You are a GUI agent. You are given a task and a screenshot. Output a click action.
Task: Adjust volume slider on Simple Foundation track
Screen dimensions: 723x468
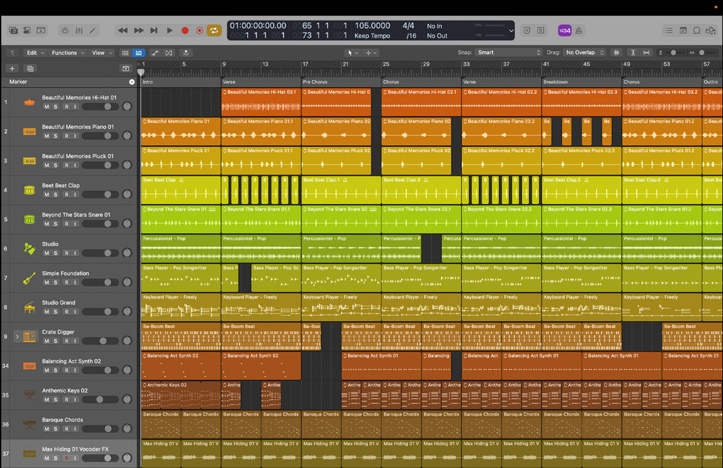click(x=107, y=283)
